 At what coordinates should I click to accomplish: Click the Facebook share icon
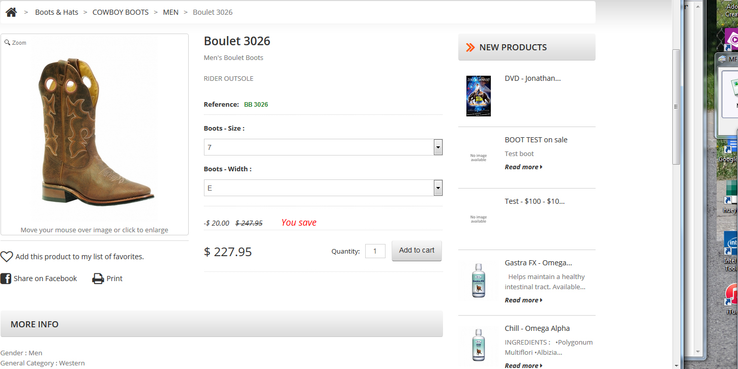pos(6,279)
